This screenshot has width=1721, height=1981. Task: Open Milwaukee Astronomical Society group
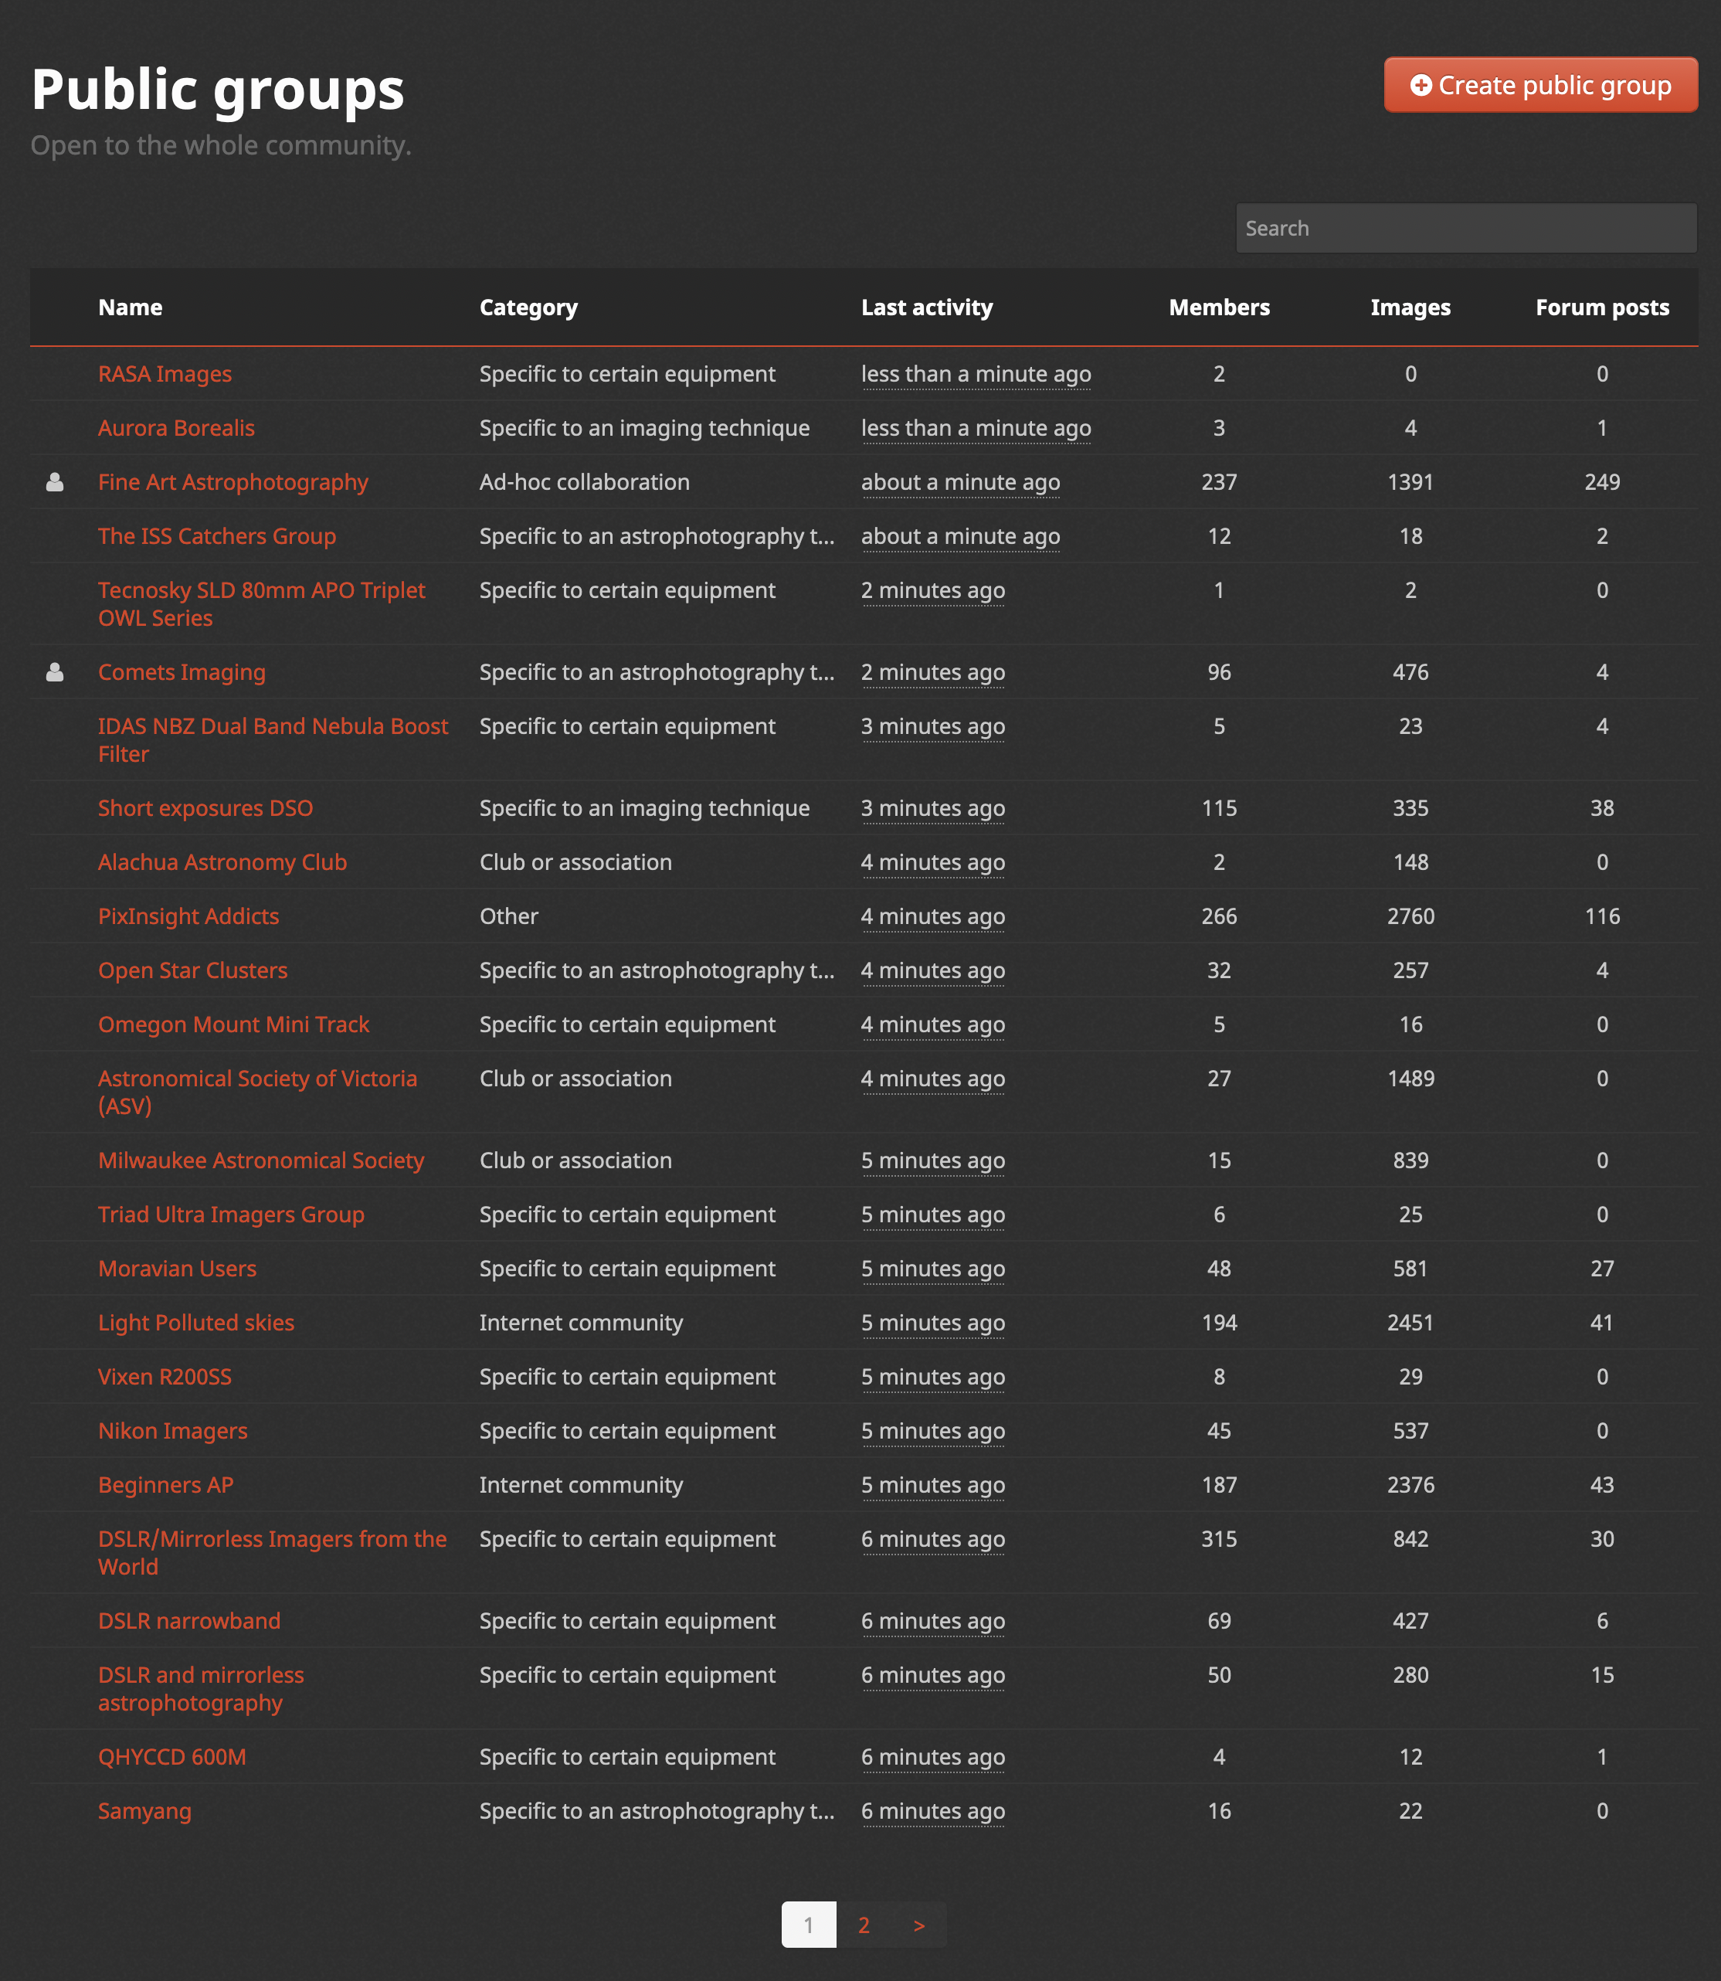coord(261,1160)
